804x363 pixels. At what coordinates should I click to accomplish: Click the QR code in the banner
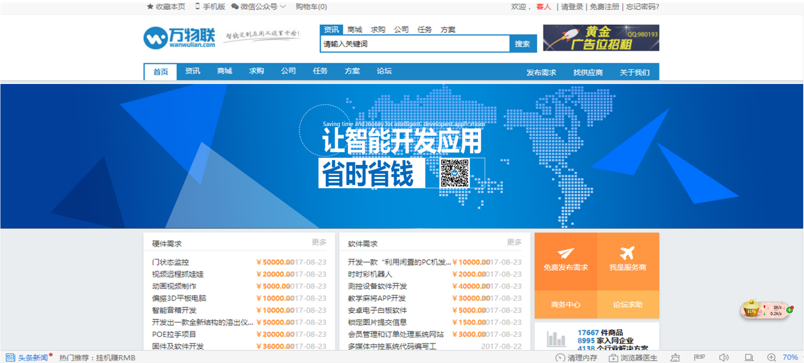pyautogui.click(x=455, y=173)
